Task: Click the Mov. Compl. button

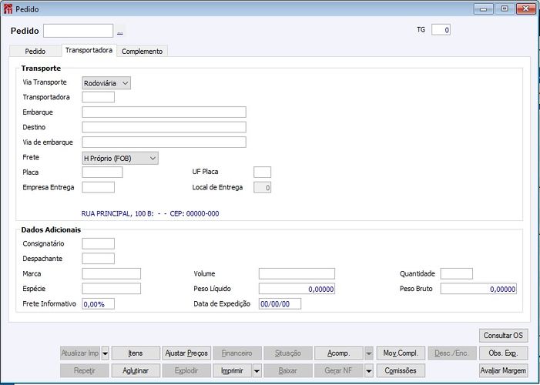Action: 401,353
